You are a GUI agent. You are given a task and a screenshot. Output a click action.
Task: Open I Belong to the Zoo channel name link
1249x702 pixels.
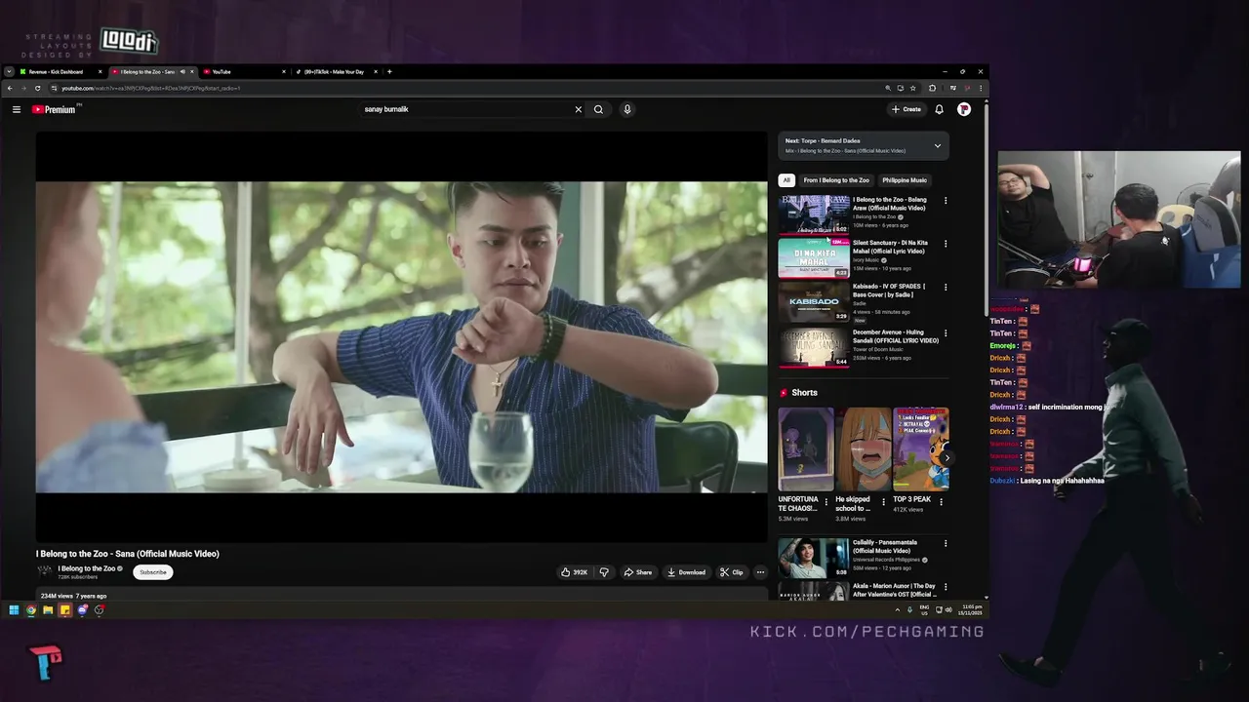coord(87,568)
